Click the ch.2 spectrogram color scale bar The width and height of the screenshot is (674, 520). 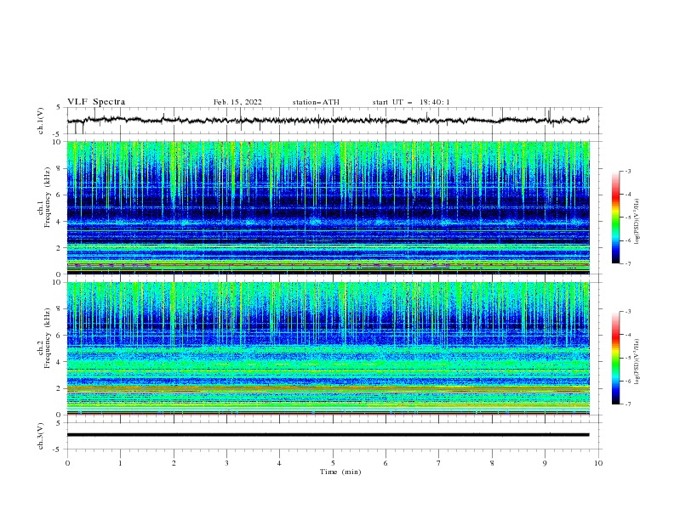click(x=616, y=358)
